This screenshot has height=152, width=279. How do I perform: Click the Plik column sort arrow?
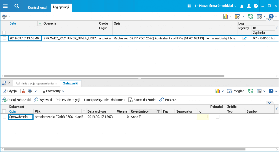[x=84, y=111]
